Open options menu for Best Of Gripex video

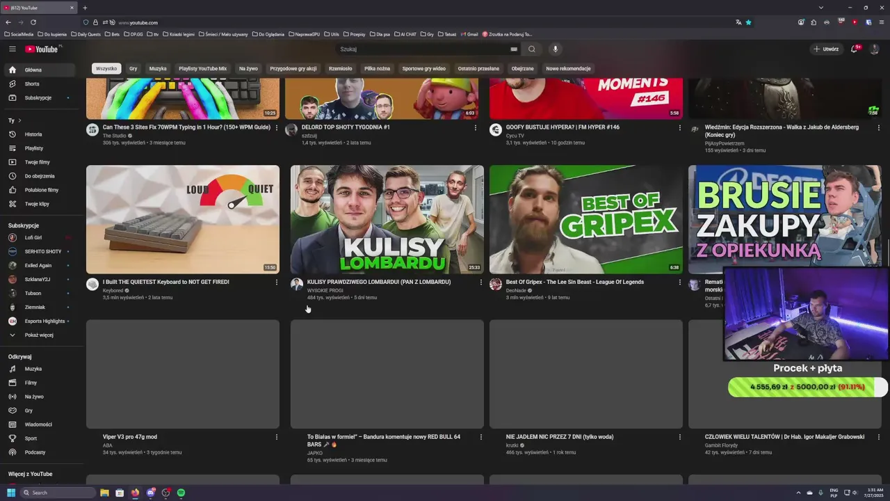[x=679, y=283]
